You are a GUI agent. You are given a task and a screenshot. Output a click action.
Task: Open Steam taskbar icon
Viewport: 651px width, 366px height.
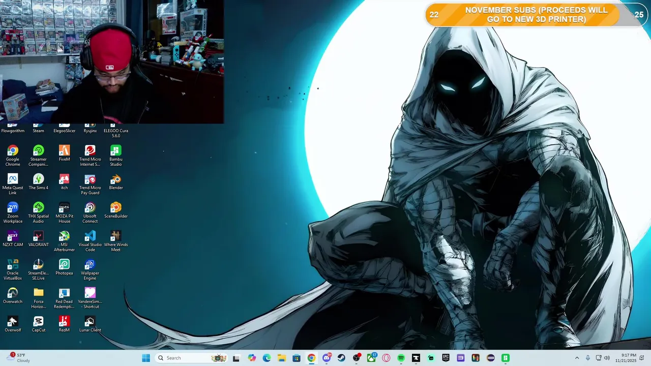click(341, 358)
